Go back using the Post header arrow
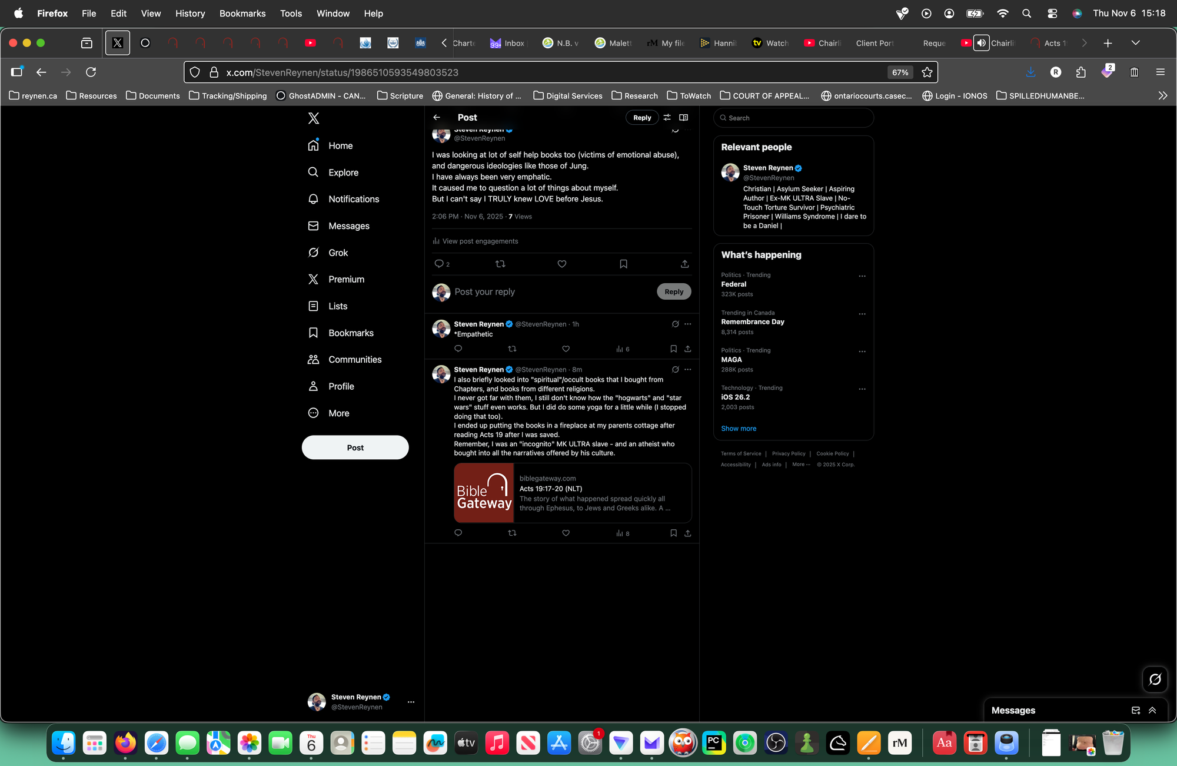Image resolution: width=1177 pixels, height=766 pixels. pos(437,117)
